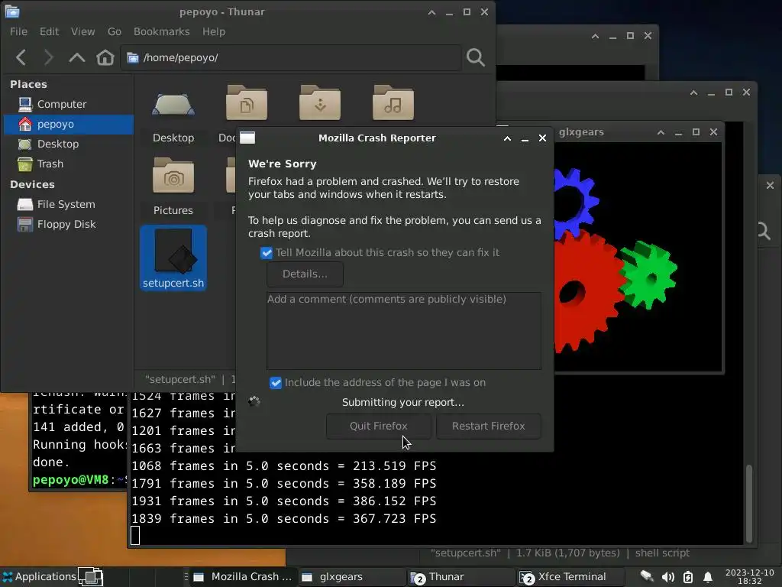Screen dimensions: 782x587
Task: Go forward in Thunar navigation
Action: click(x=48, y=57)
